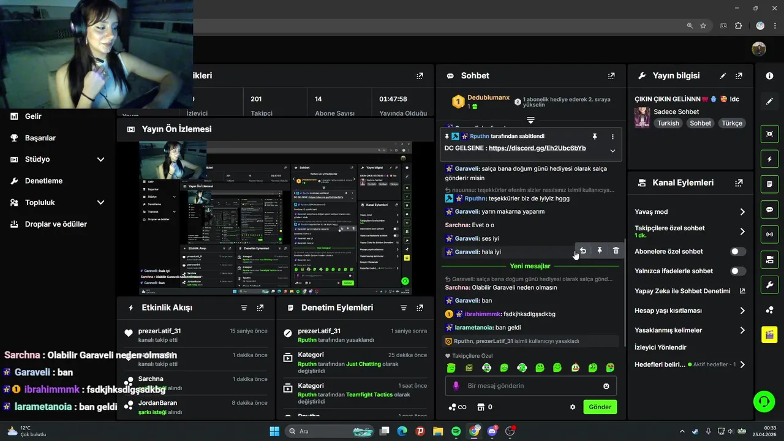
Task: Click the green headset support button
Action: 764,402
